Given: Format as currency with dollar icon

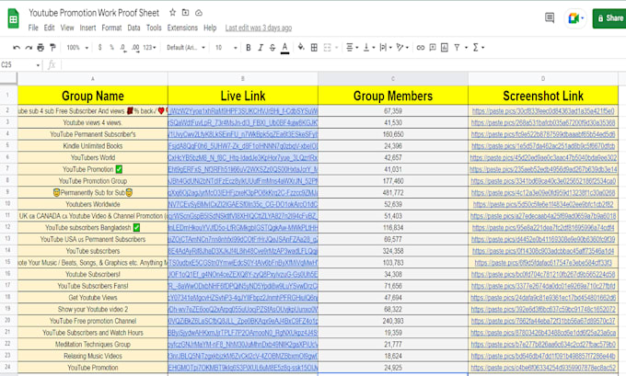Looking at the screenshot, I should [99, 48].
